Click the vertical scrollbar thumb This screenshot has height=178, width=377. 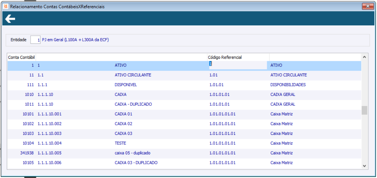click(364, 110)
